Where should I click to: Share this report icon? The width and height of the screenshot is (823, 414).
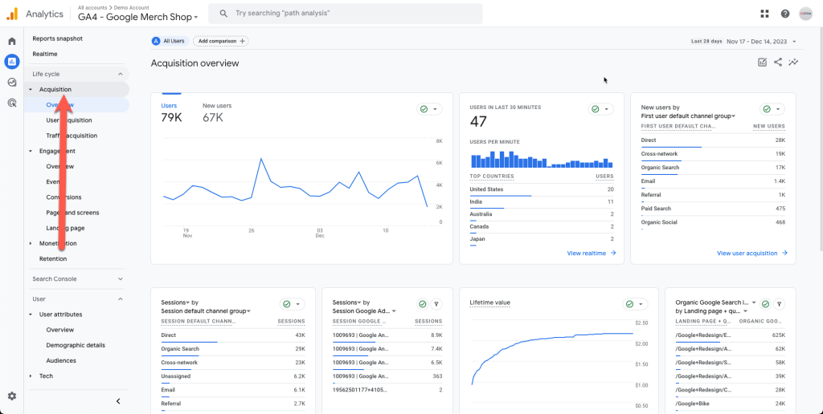pos(778,63)
